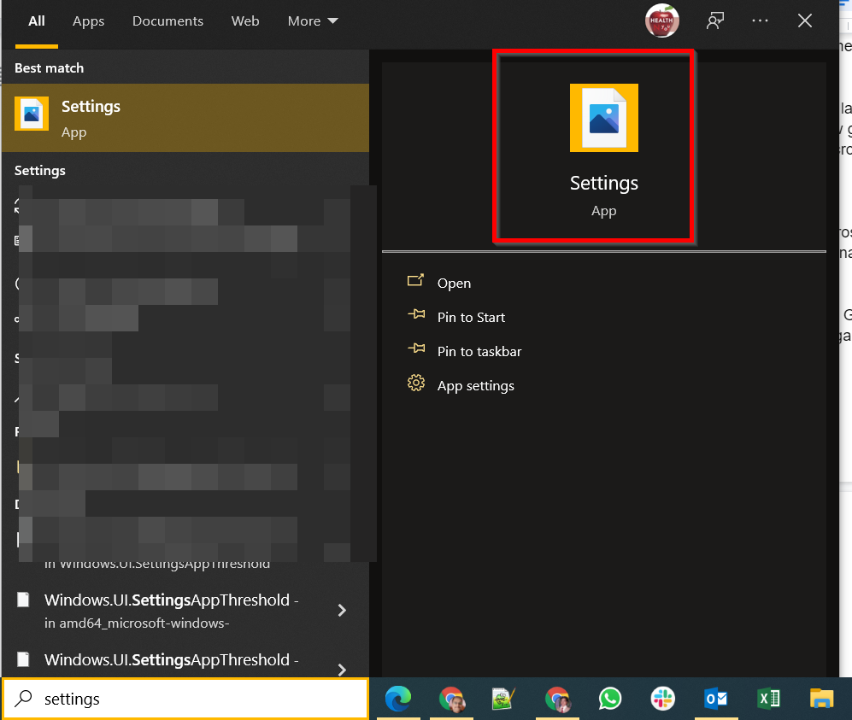Open Notepad++ from the taskbar
The image size is (852, 720).
503,699
